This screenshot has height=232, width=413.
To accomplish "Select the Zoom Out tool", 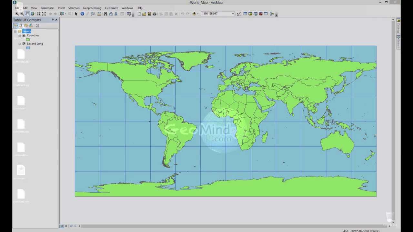I will click(22, 14).
